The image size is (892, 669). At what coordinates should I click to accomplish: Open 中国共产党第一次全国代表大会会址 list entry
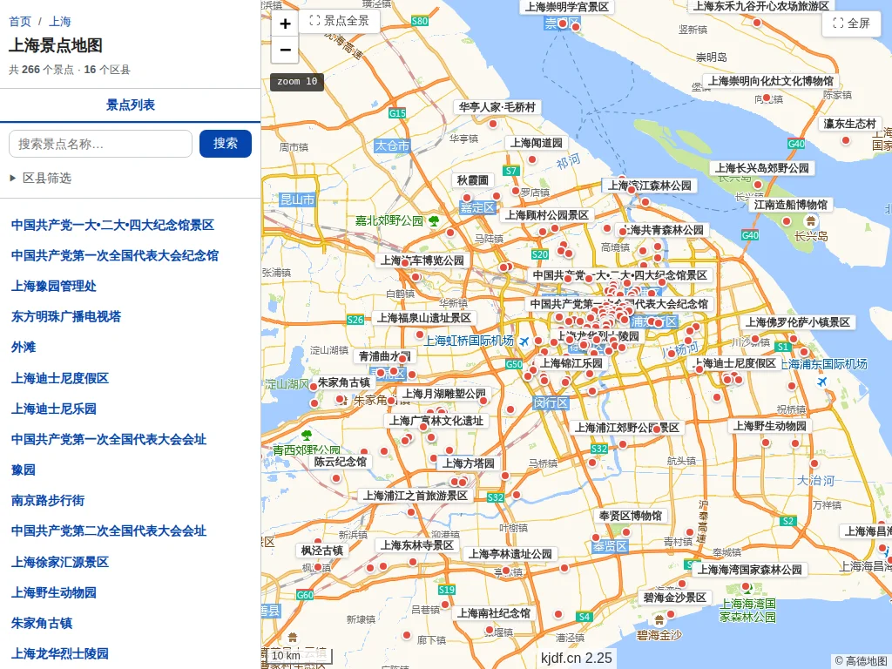pos(109,439)
